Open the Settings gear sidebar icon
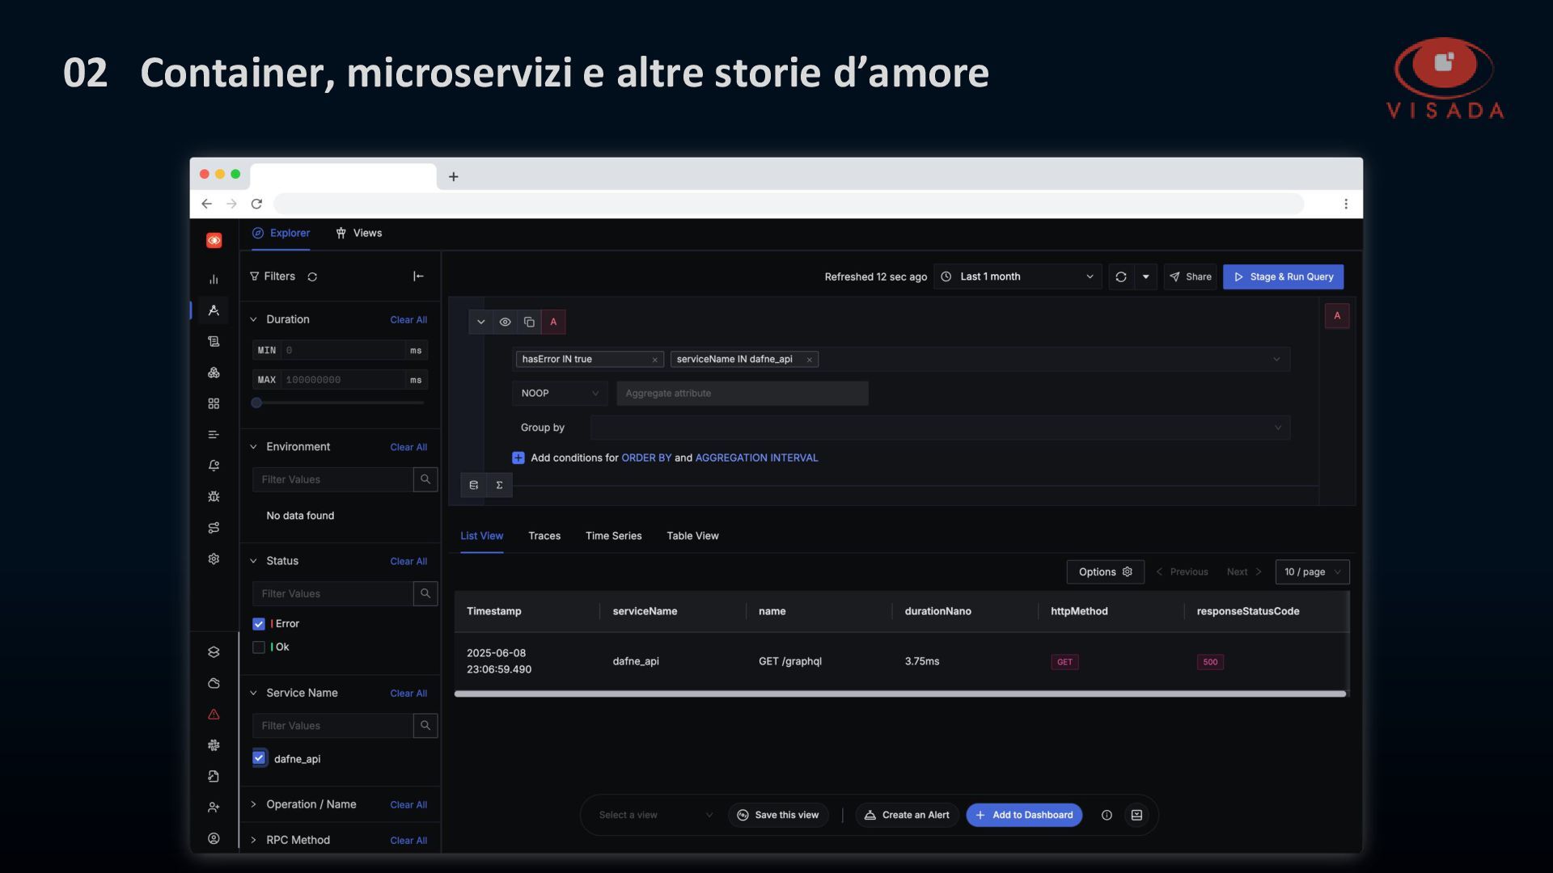The image size is (1553, 873). point(214,559)
